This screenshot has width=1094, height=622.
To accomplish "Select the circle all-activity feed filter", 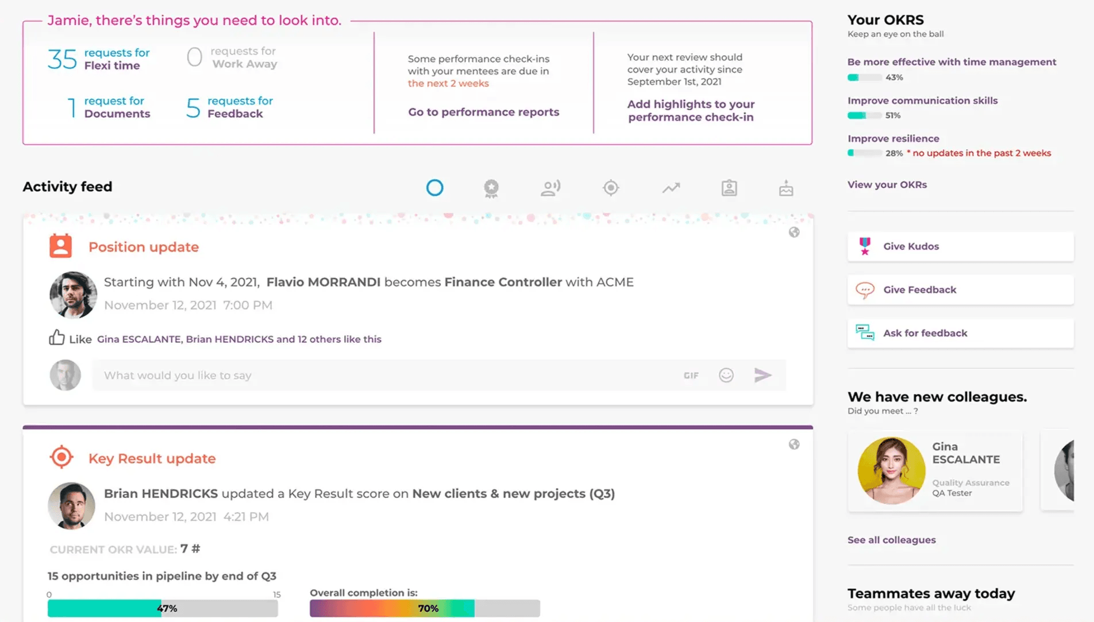I will 434,188.
